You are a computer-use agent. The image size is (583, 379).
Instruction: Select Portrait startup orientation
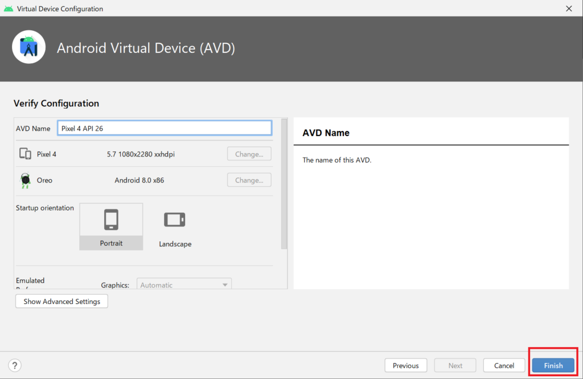pyautogui.click(x=111, y=226)
